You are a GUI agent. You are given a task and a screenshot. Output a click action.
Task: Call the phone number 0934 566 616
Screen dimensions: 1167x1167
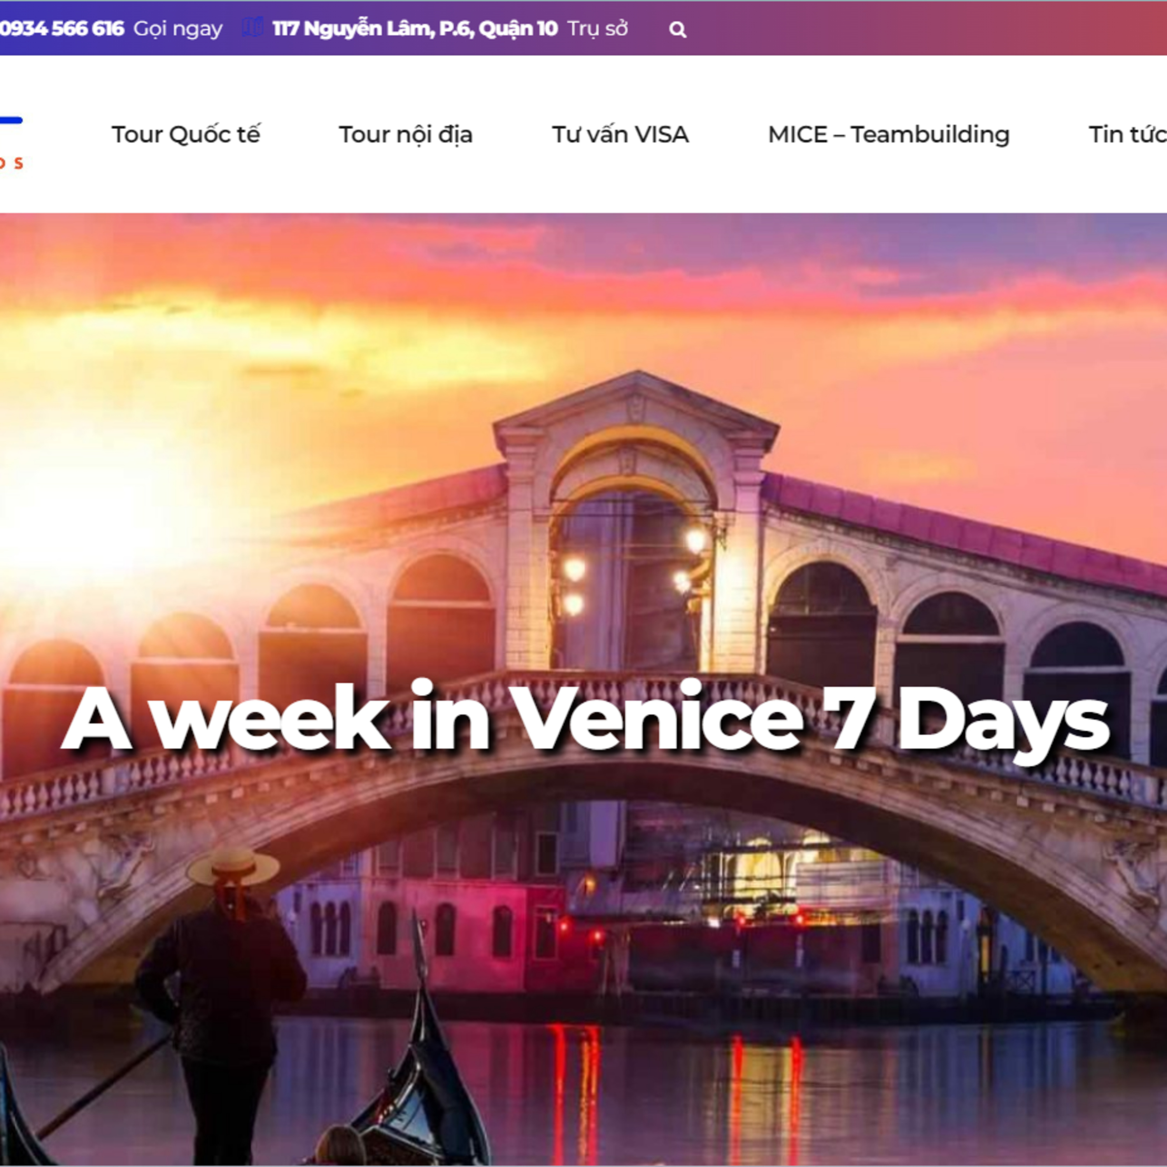(x=61, y=28)
